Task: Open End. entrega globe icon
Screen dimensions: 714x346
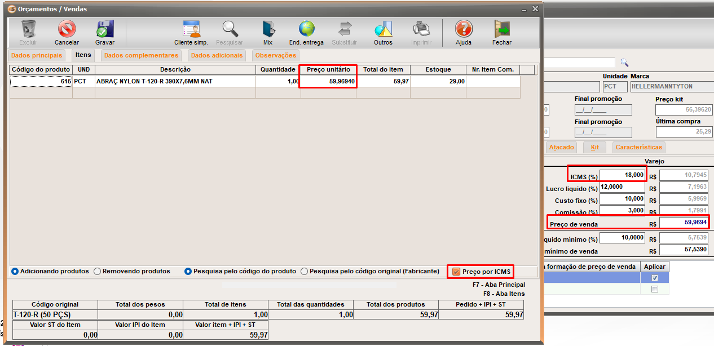Action: click(306, 29)
